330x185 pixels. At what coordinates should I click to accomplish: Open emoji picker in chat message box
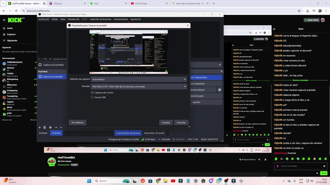click(x=324, y=166)
